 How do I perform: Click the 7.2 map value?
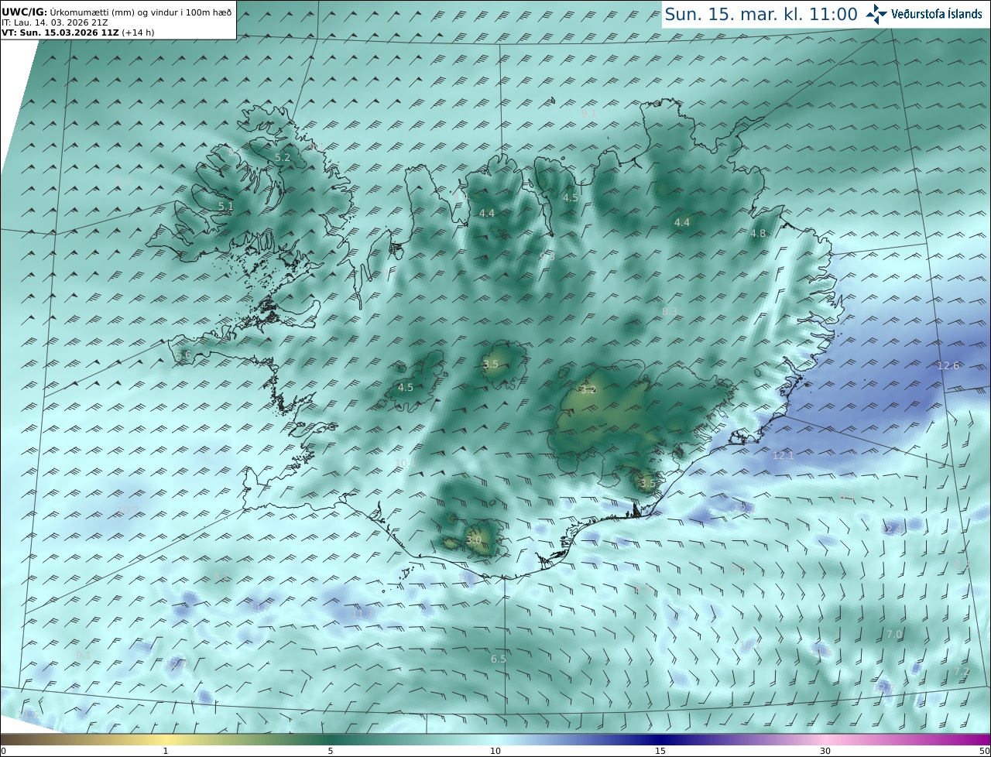pyautogui.click(x=962, y=672)
